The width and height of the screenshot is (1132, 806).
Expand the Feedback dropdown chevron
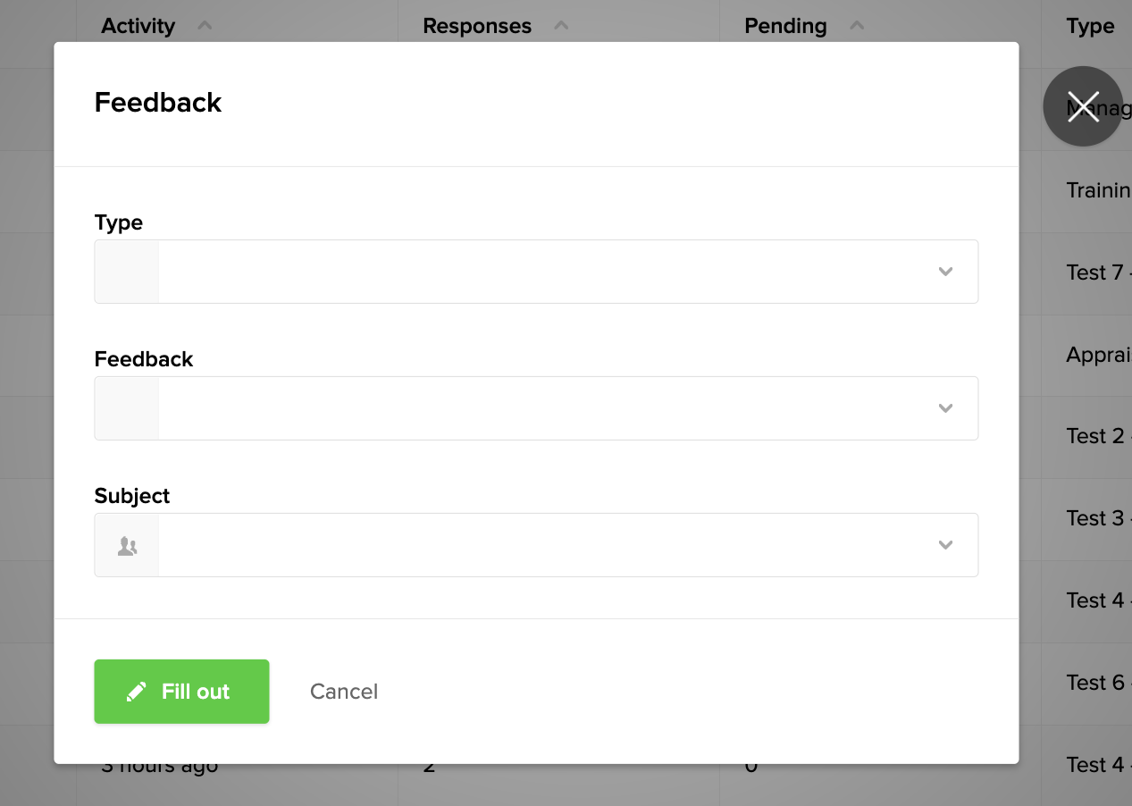[x=945, y=408]
